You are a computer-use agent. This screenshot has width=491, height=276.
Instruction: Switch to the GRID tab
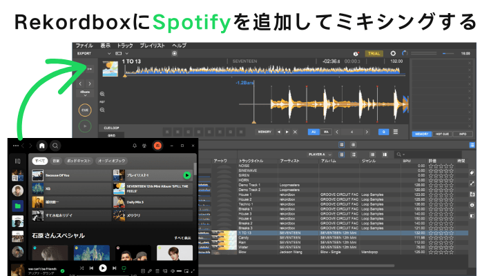[111, 135]
